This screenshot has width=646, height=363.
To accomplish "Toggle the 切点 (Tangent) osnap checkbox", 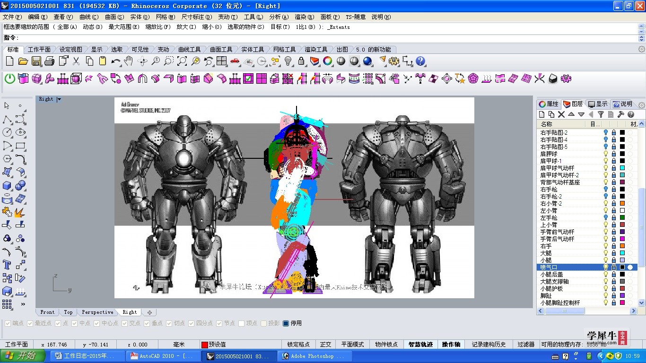I will [169, 323].
